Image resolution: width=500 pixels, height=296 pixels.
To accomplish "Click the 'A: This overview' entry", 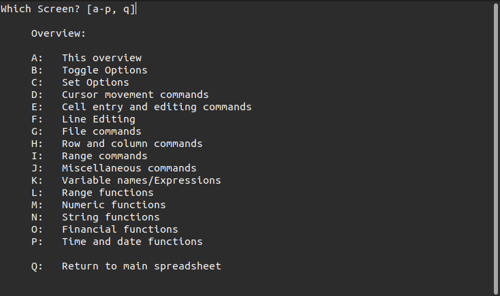I will click(87, 58).
